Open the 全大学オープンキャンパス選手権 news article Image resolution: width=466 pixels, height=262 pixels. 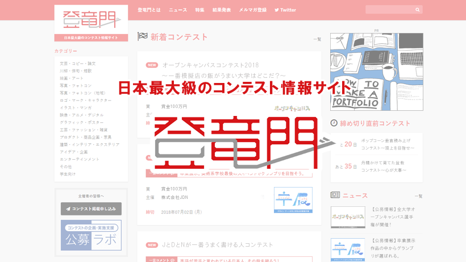coord(393,217)
